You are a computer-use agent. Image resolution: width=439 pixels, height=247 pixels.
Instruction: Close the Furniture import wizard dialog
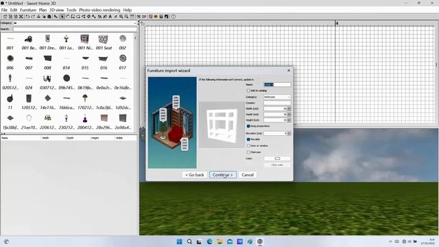pyautogui.click(x=289, y=71)
